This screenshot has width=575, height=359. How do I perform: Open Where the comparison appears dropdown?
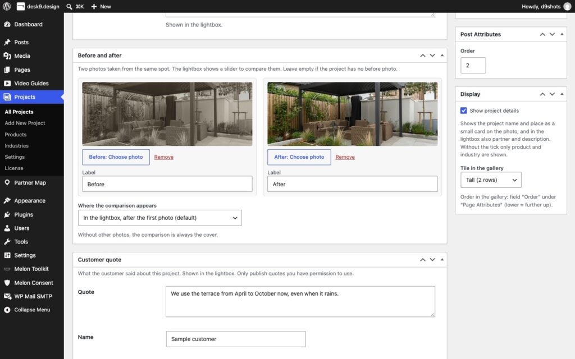(160, 218)
